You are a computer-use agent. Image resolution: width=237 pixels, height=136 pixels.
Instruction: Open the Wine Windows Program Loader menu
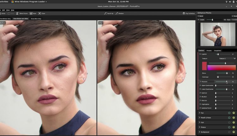[31, 2]
